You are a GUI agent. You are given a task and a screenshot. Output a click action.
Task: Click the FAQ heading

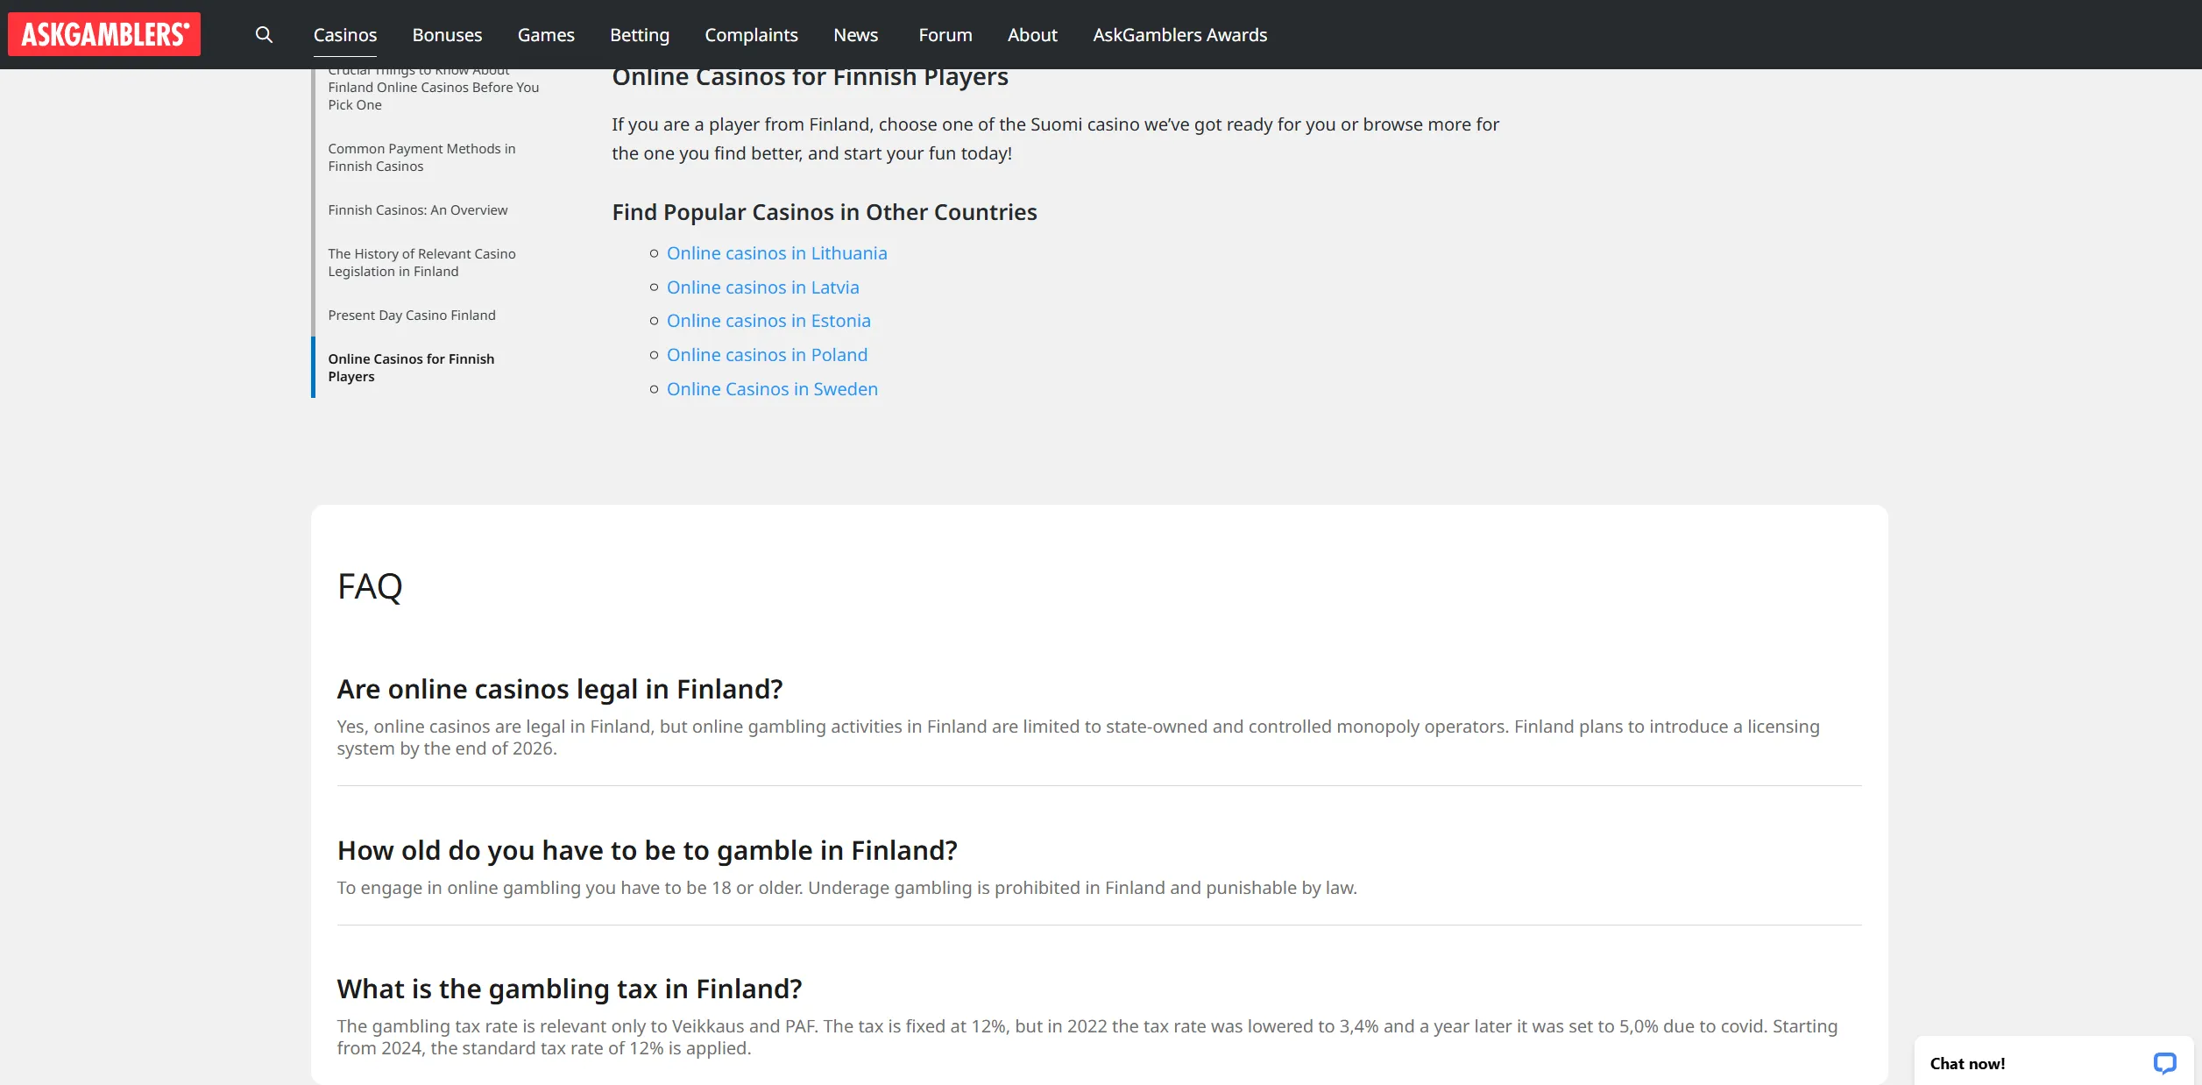point(370,586)
